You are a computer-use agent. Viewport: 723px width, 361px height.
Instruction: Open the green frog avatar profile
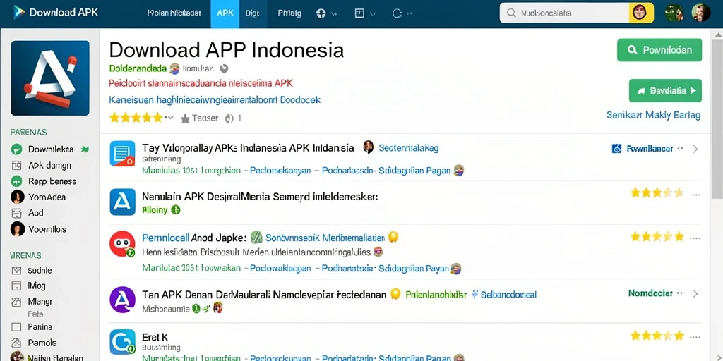point(674,13)
